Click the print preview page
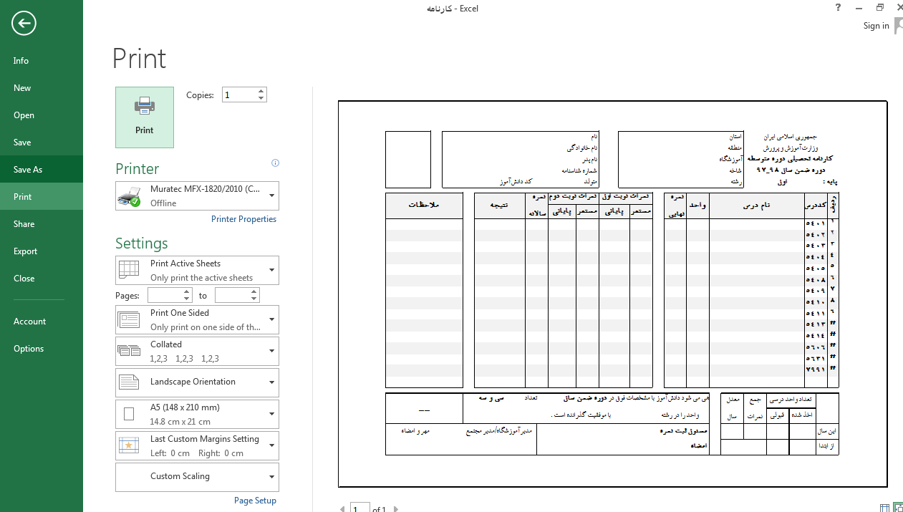Screen dimensions: 903x512 tap(613, 294)
